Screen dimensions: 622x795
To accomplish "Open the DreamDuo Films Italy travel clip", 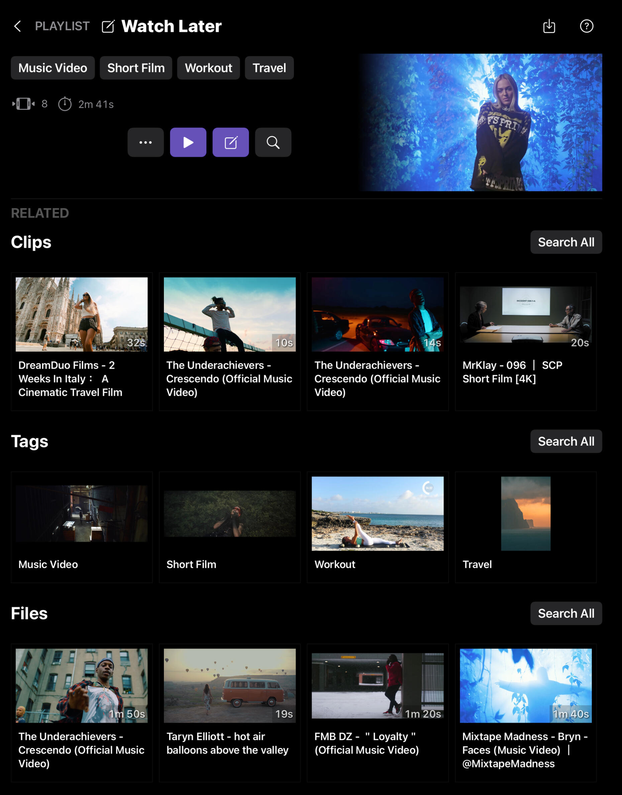I will pos(82,341).
